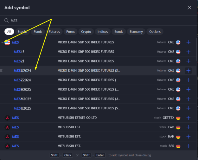Select the MES1! symbol name
The image size is (198, 160).
click(19, 52)
